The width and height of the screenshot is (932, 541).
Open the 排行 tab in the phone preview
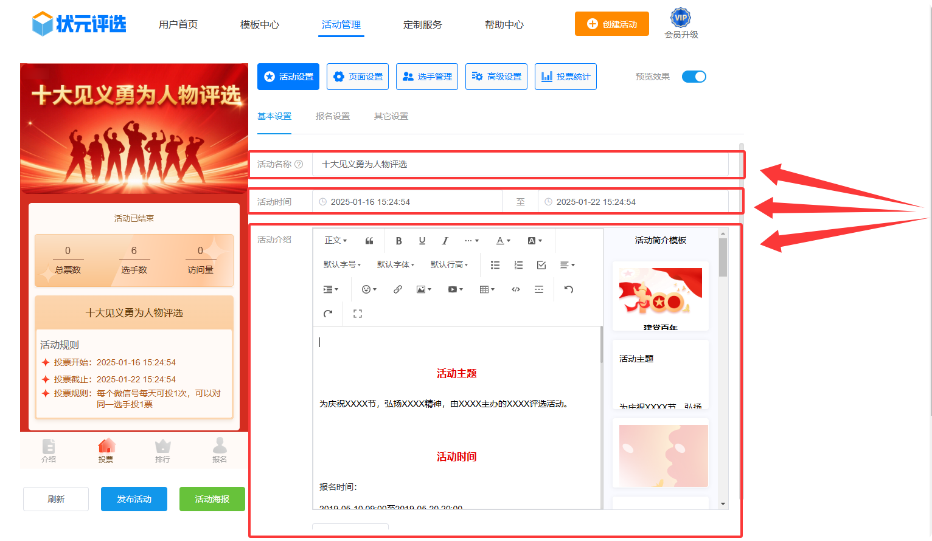(x=162, y=450)
